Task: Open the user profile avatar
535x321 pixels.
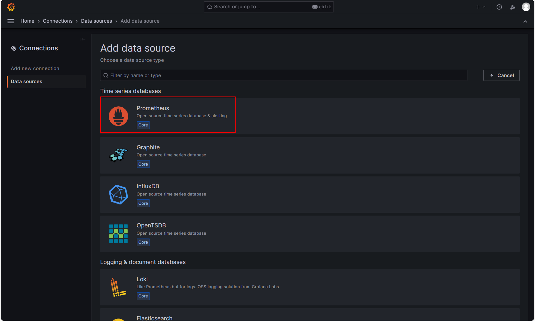Action: click(x=526, y=7)
